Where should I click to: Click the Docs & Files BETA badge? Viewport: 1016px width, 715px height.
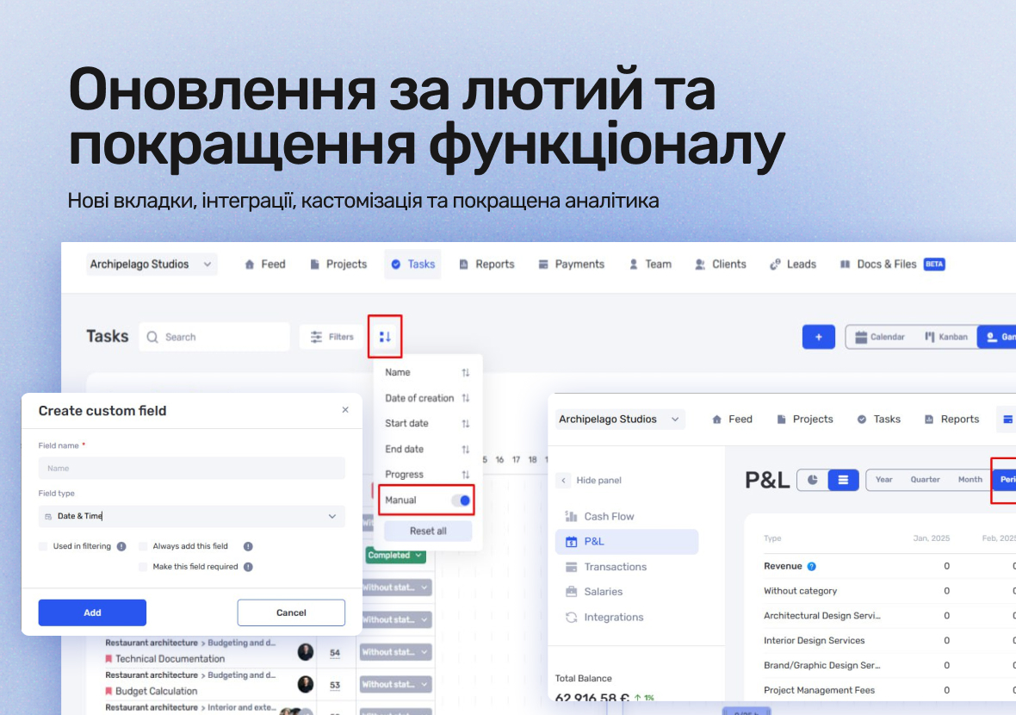click(x=933, y=264)
